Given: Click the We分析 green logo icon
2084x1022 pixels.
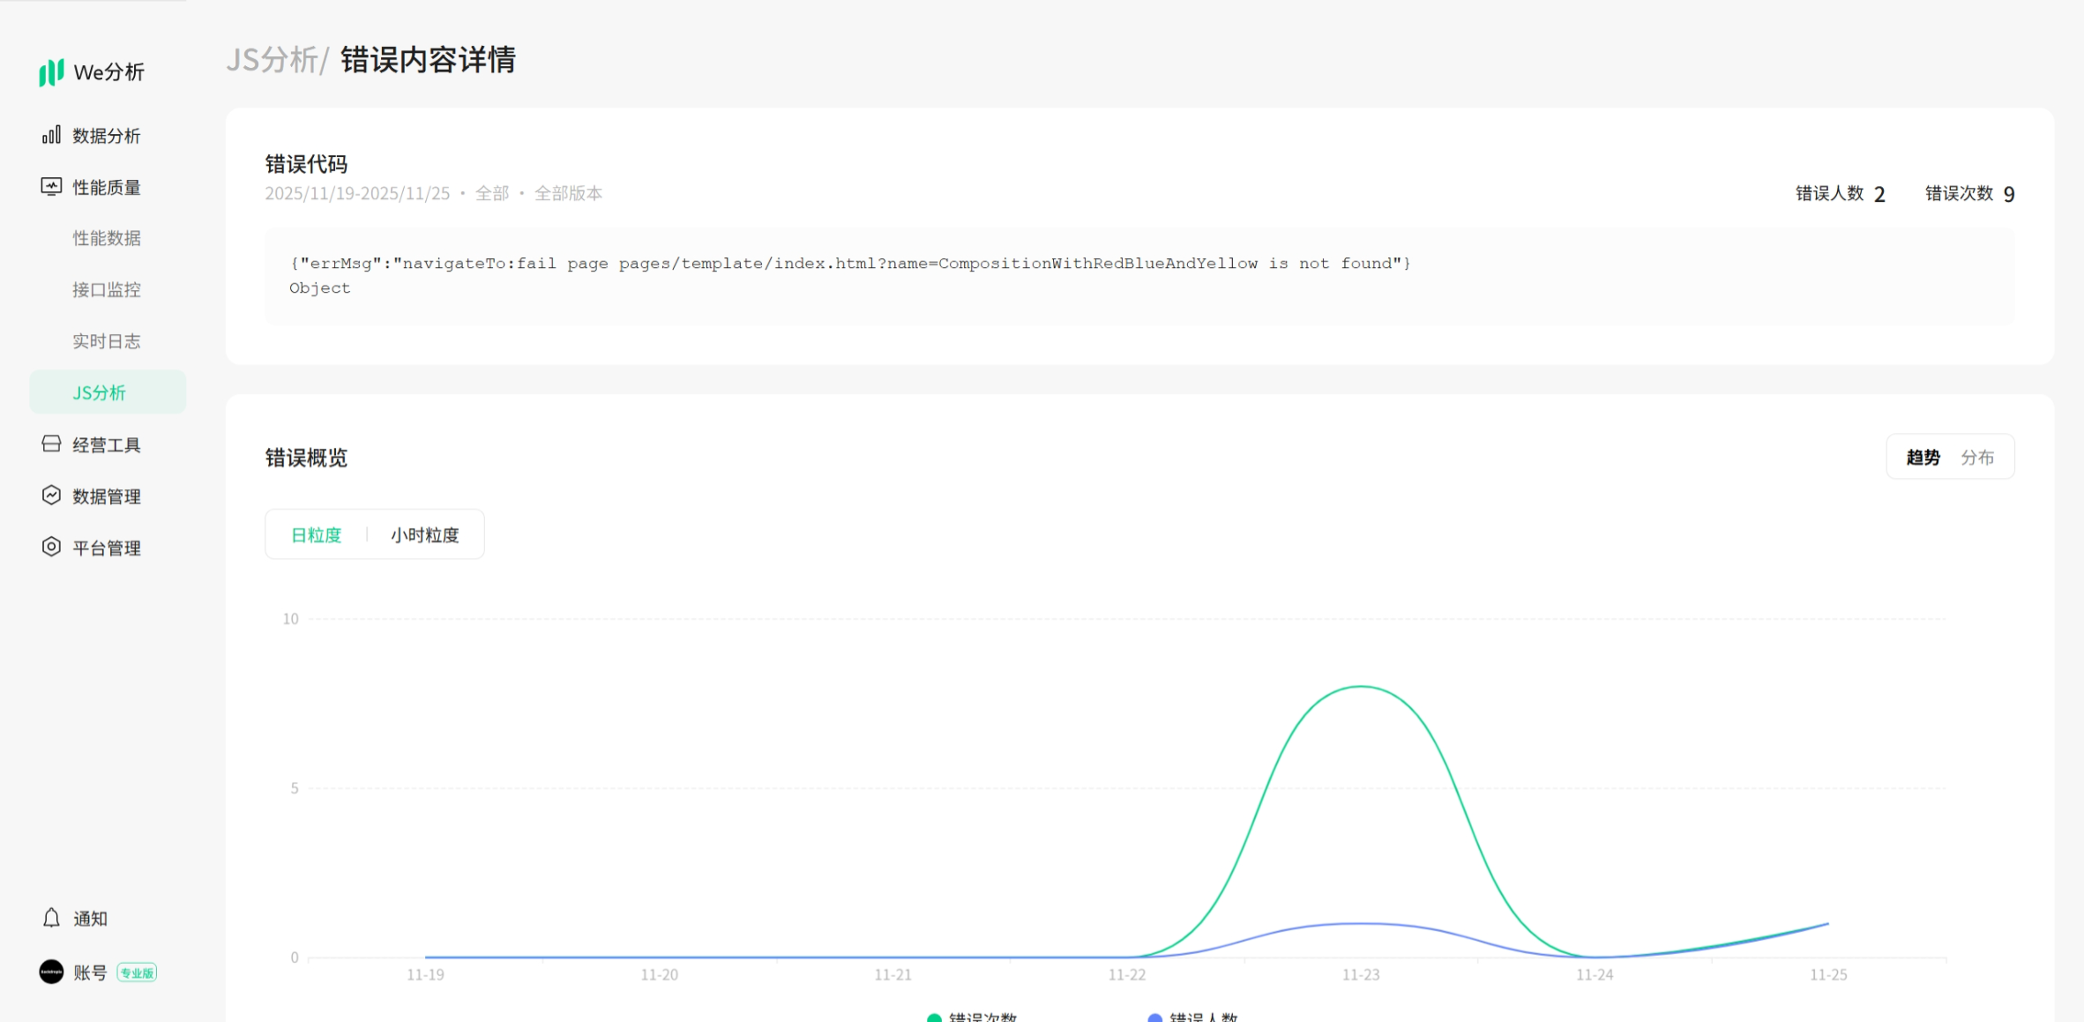Looking at the screenshot, I should point(51,72).
